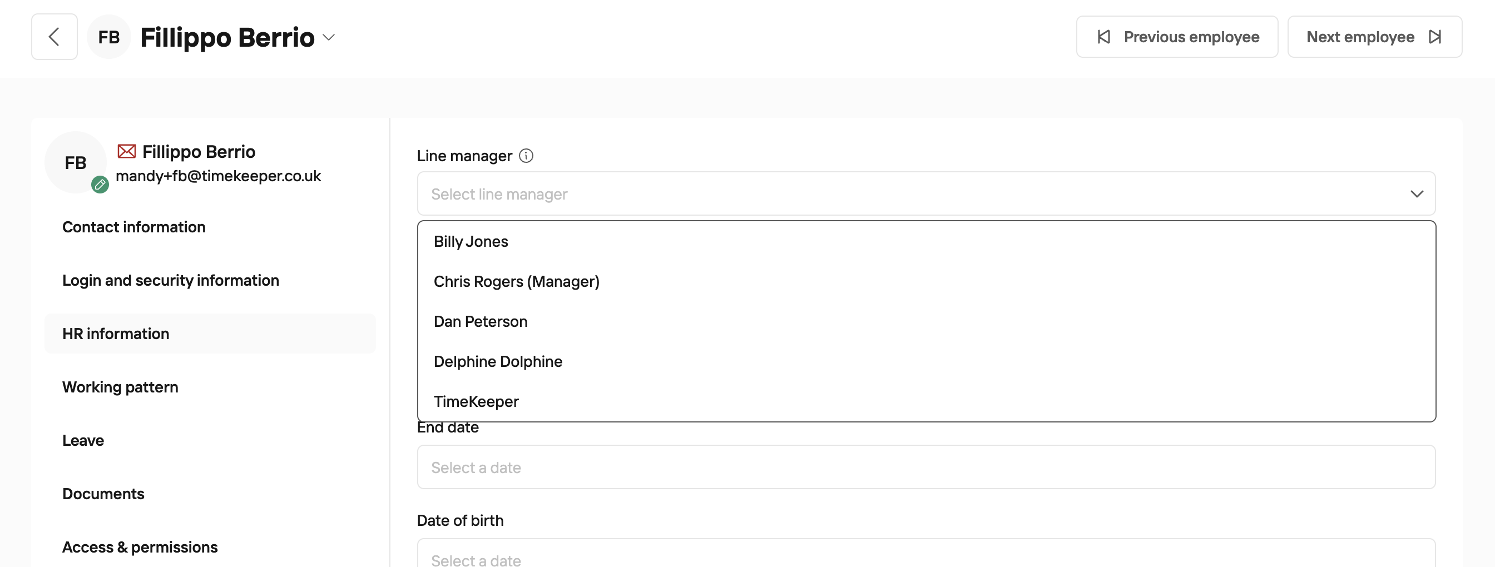Viewport: 1495px width, 567px height.
Task: Click email mandy+fb@timekeeper.co.uk
Action: (218, 176)
